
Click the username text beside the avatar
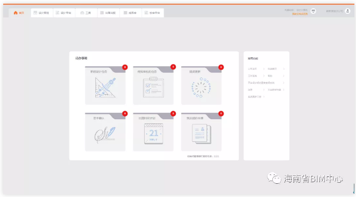tap(335, 11)
